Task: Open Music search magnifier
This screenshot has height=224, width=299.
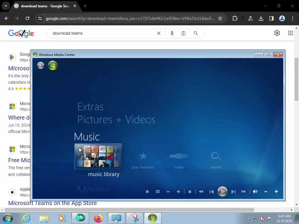Action: (x=216, y=156)
